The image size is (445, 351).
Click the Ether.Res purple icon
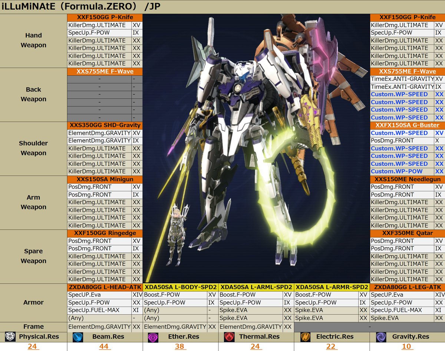pyautogui.click(x=153, y=337)
